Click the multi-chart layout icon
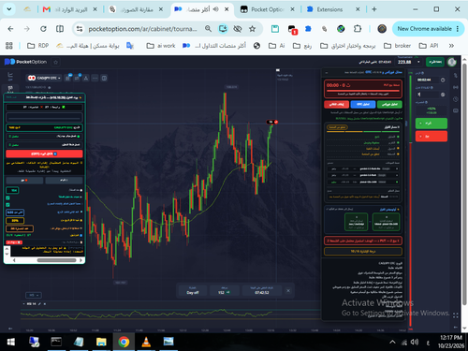The image size is (468, 351). click(x=104, y=78)
